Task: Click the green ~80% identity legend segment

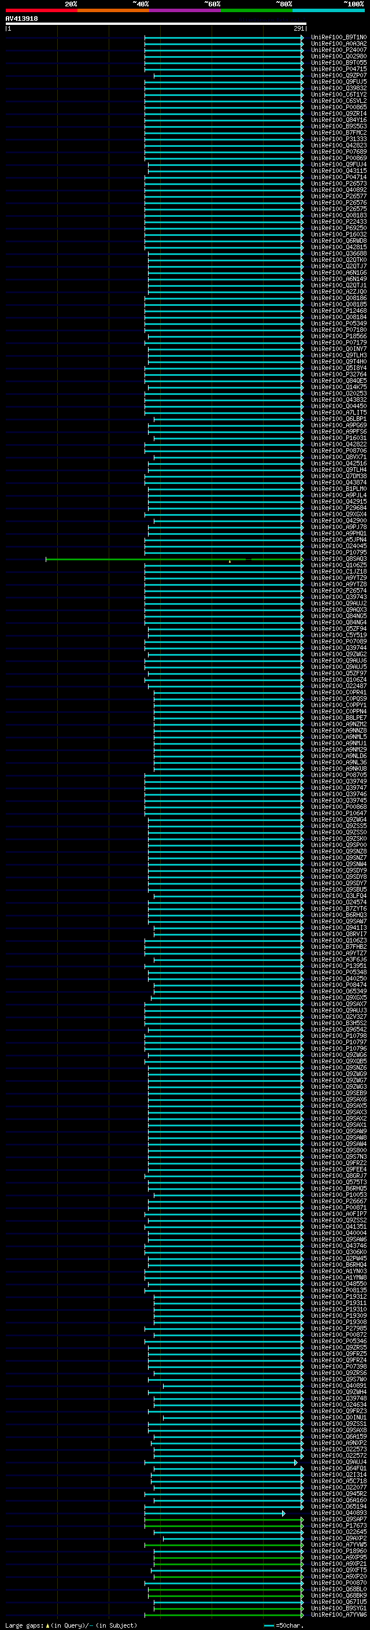Action: coord(257,10)
